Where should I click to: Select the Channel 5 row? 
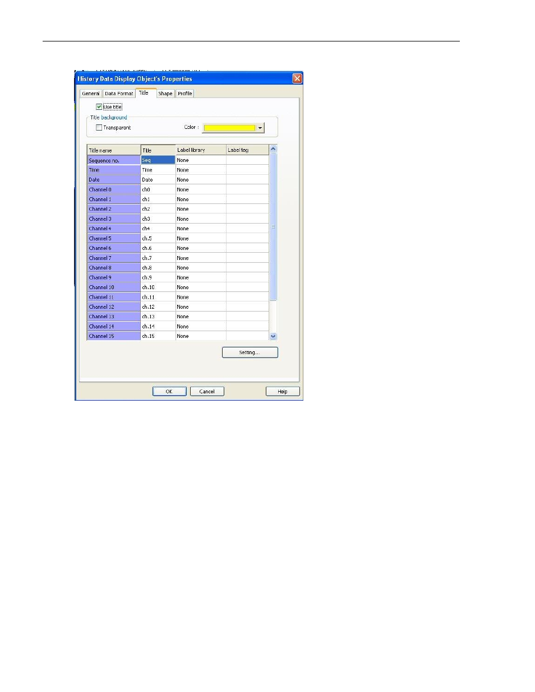114,239
